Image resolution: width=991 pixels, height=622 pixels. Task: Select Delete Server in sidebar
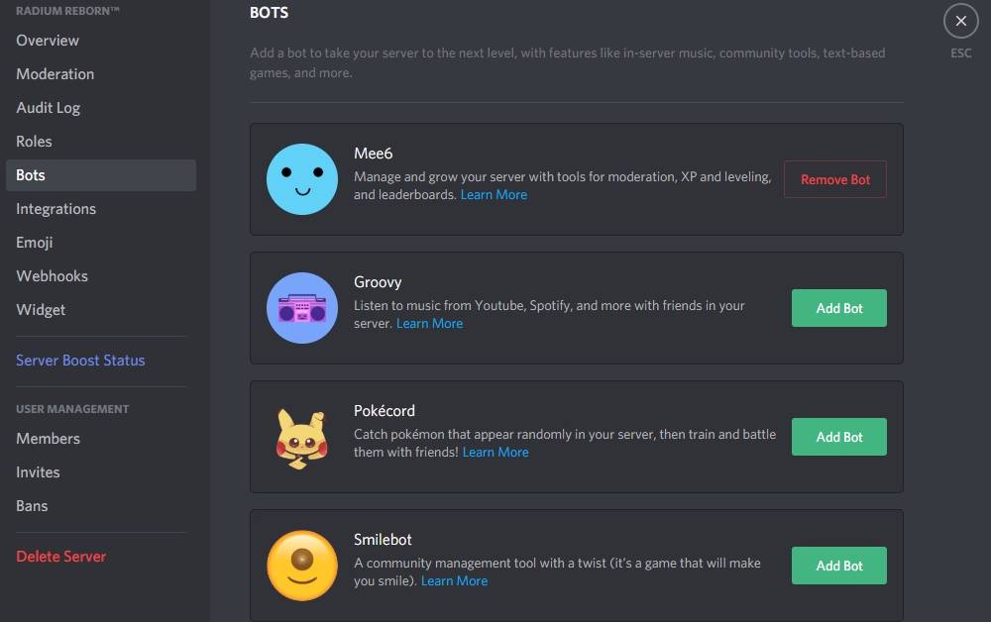(x=60, y=557)
